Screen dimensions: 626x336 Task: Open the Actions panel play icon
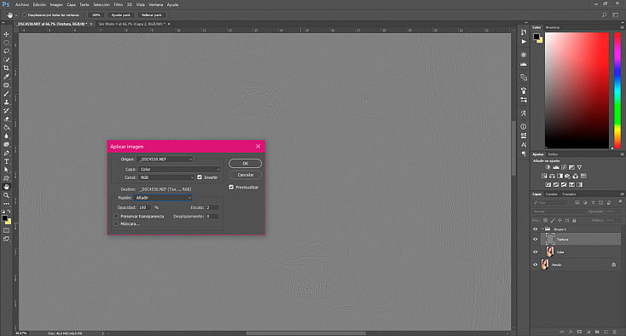[x=524, y=42]
